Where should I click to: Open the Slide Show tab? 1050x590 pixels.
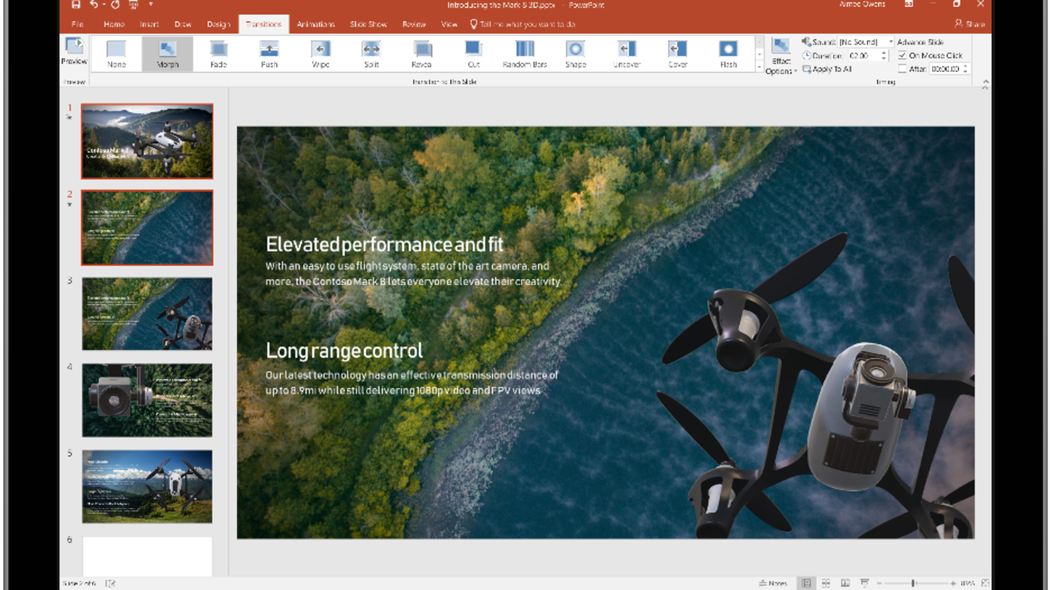[368, 25]
